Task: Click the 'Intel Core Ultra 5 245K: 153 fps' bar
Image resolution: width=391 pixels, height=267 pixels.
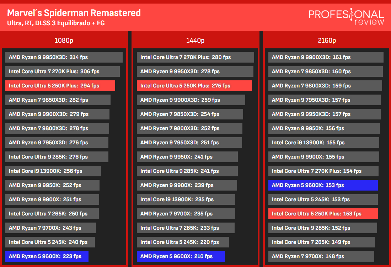Action: 323,199
